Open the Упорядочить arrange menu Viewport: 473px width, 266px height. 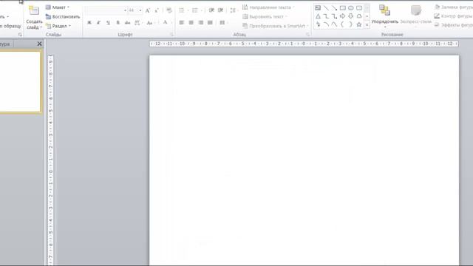384,16
